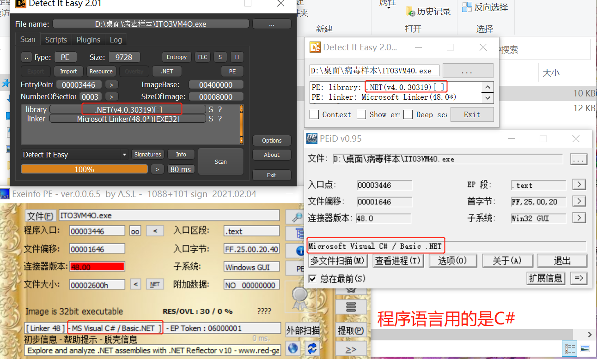Click the ? button beside the library row
The image size is (597, 359).
pyautogui.click(x=220, y=109)
